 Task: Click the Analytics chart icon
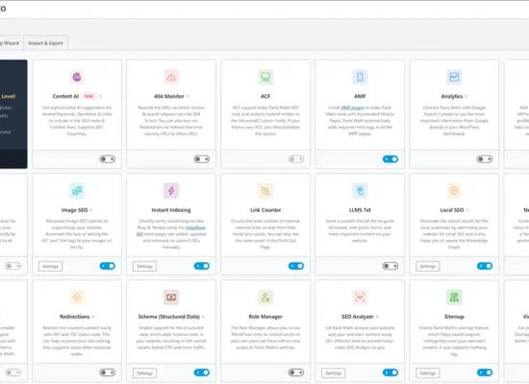(454, 77)
